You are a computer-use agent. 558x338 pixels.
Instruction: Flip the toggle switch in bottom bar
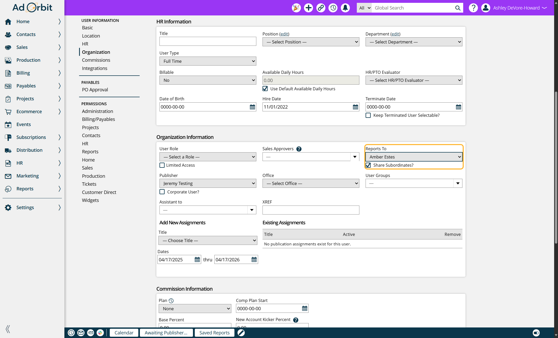[x=536, y=333]
